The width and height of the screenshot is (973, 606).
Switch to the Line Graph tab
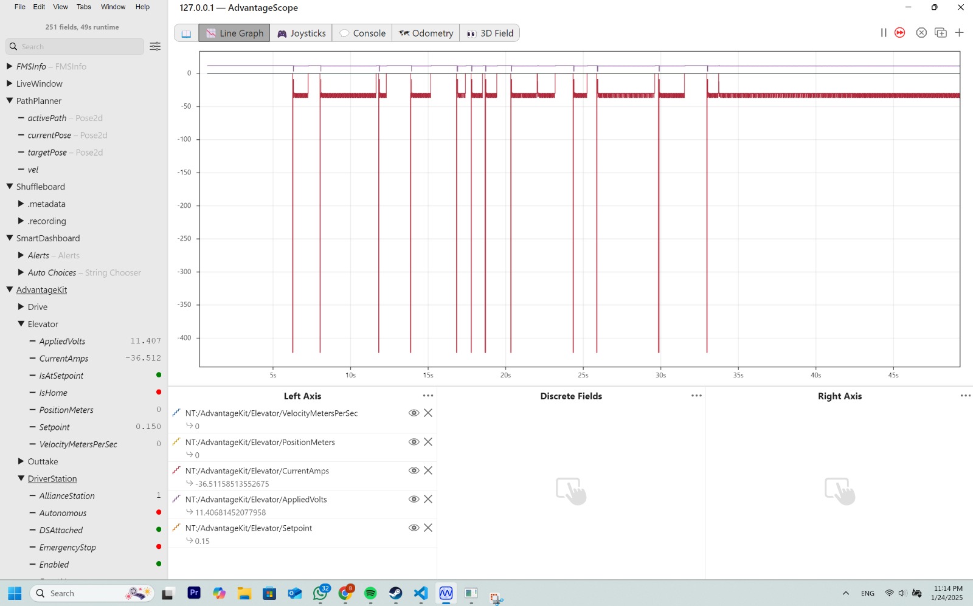coord(234,33)
